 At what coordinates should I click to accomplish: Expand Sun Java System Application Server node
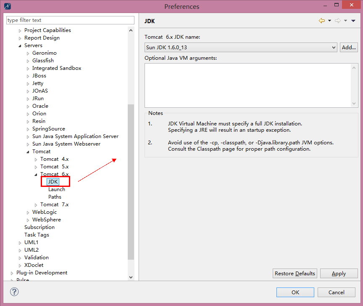point(28,137)
